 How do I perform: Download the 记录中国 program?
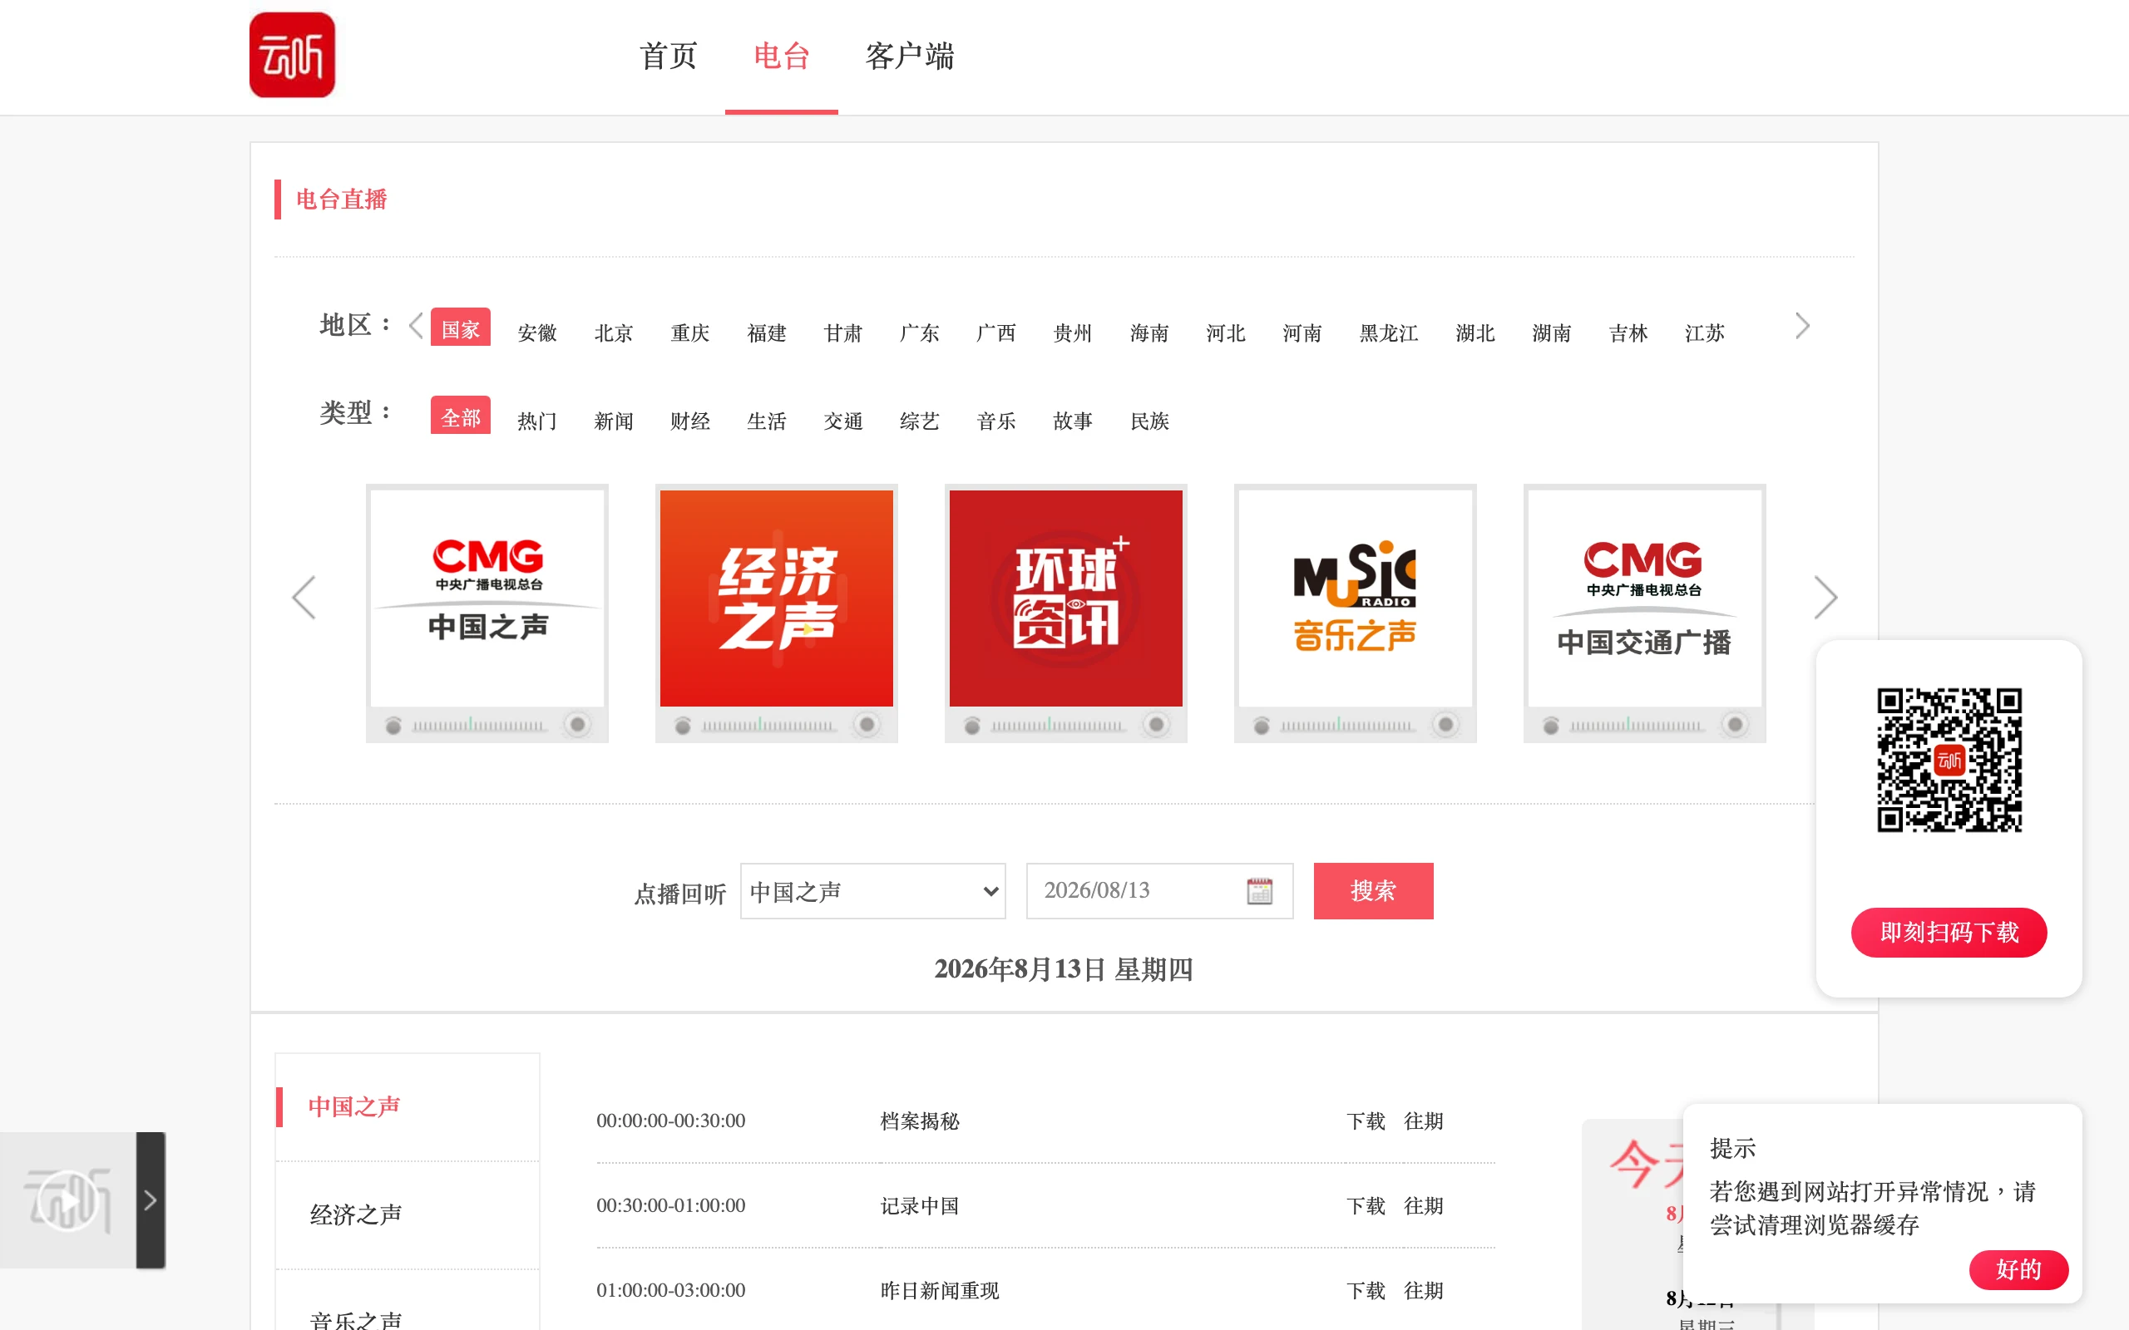point(1366,1205)
